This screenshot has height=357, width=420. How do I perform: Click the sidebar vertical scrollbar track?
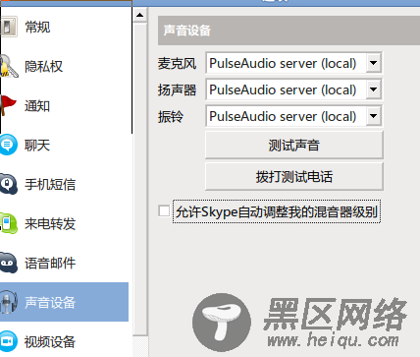[x=140, y=179]
